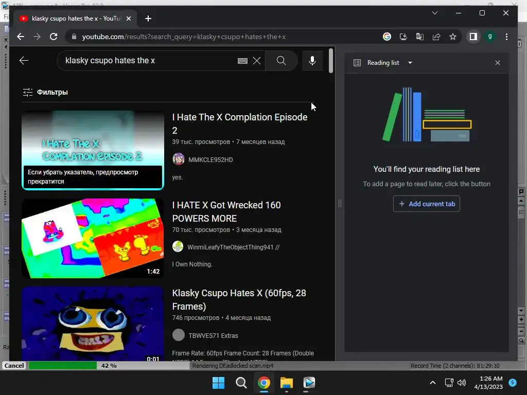The width and height of the screenshot is (527, 395).
Task: Click the side panel resize handle
Action: tap(340, 204)
